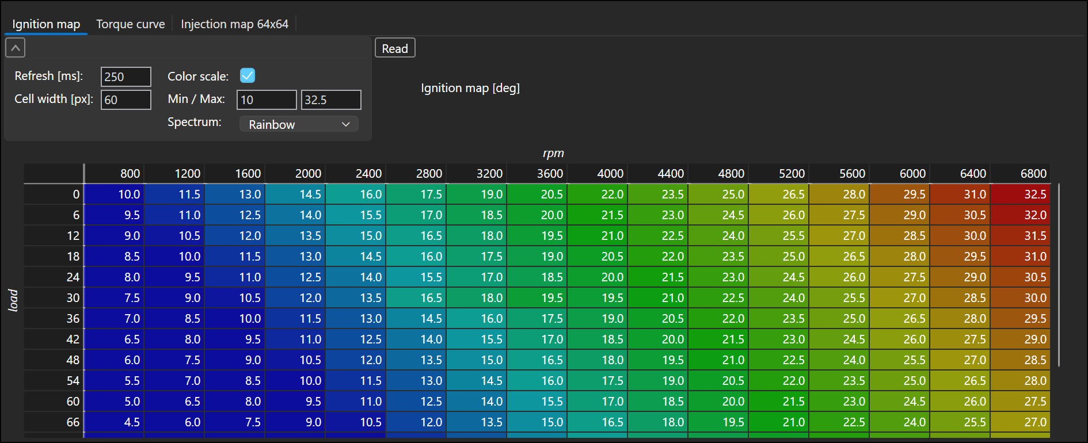This screenshot has height=443, width=1088.
Task: Toggle the Color scale checkbox
Action: point(248,75)
